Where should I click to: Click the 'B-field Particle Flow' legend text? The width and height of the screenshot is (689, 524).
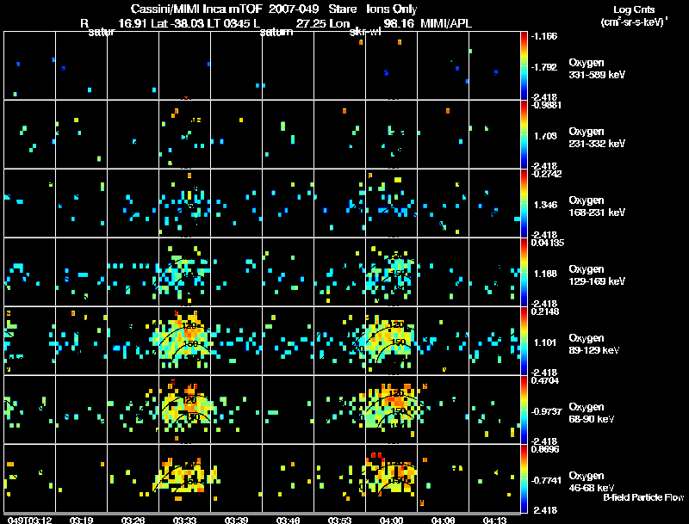(x=643, y=497)
